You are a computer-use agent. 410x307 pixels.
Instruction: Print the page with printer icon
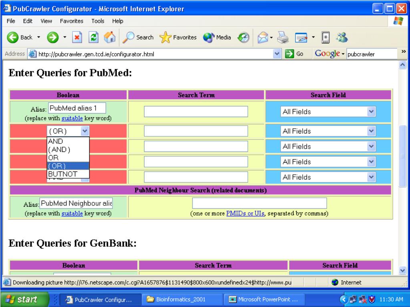[283, 38]
